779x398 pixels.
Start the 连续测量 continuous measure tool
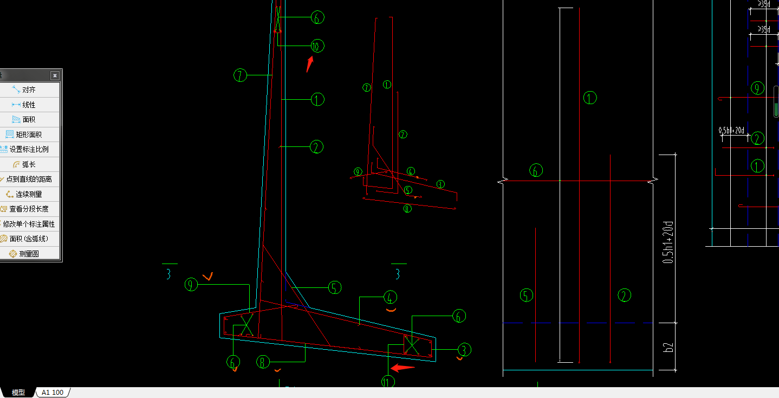click(30, 194)
